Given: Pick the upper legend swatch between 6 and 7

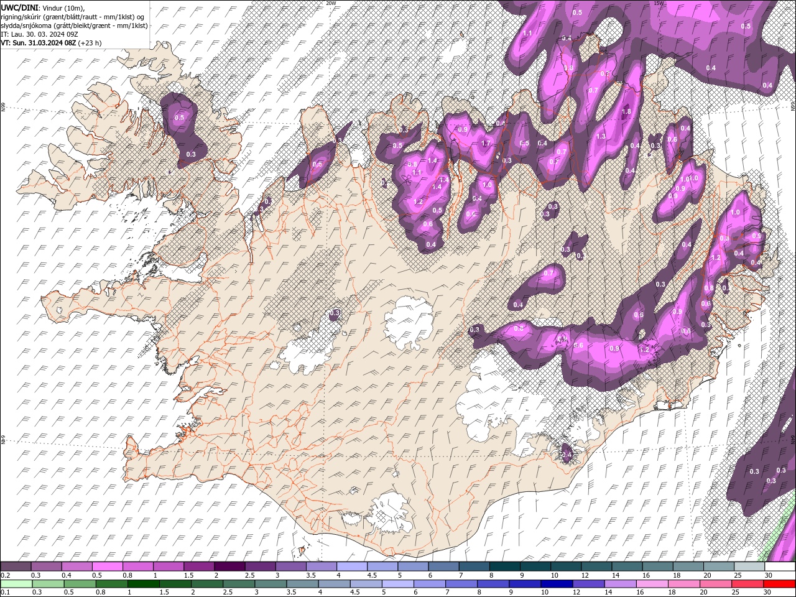Looking at the screenshot, I should (443, 567).
